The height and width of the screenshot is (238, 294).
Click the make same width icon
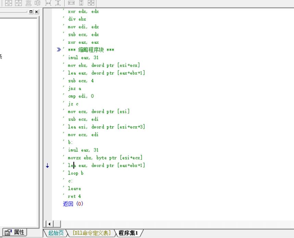coord(71,3)
